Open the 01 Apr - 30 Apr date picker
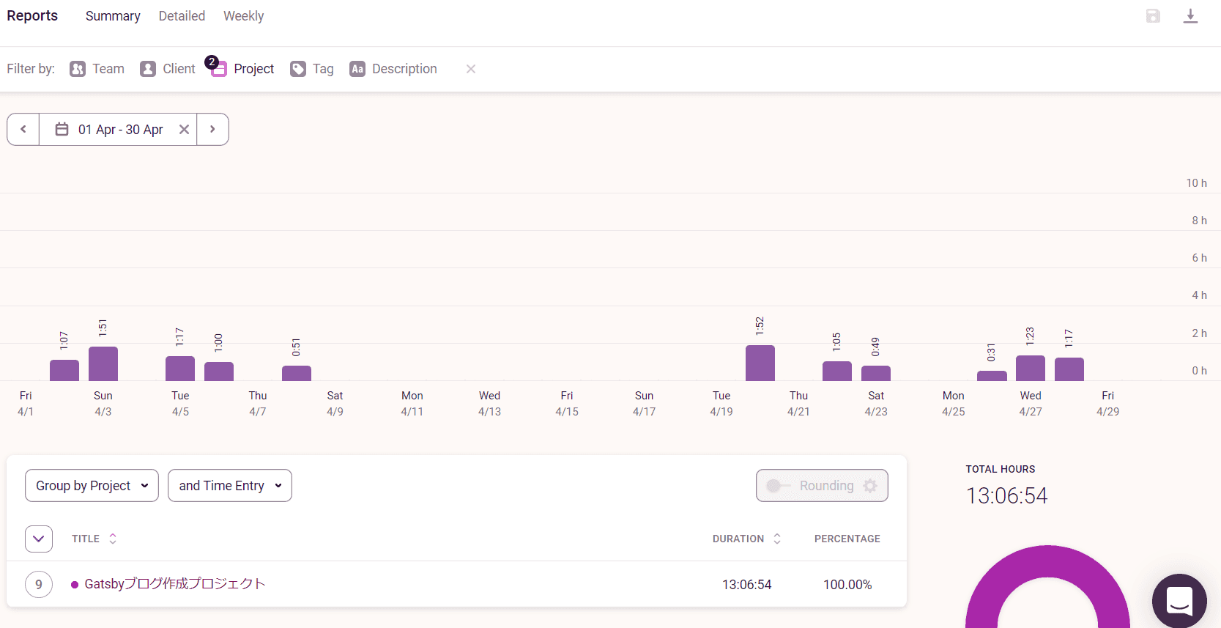 [x=110, y=130]
